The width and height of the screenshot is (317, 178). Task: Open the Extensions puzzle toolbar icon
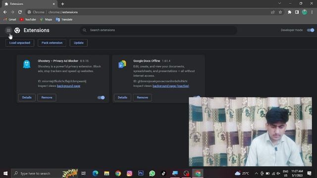[289, 12]
